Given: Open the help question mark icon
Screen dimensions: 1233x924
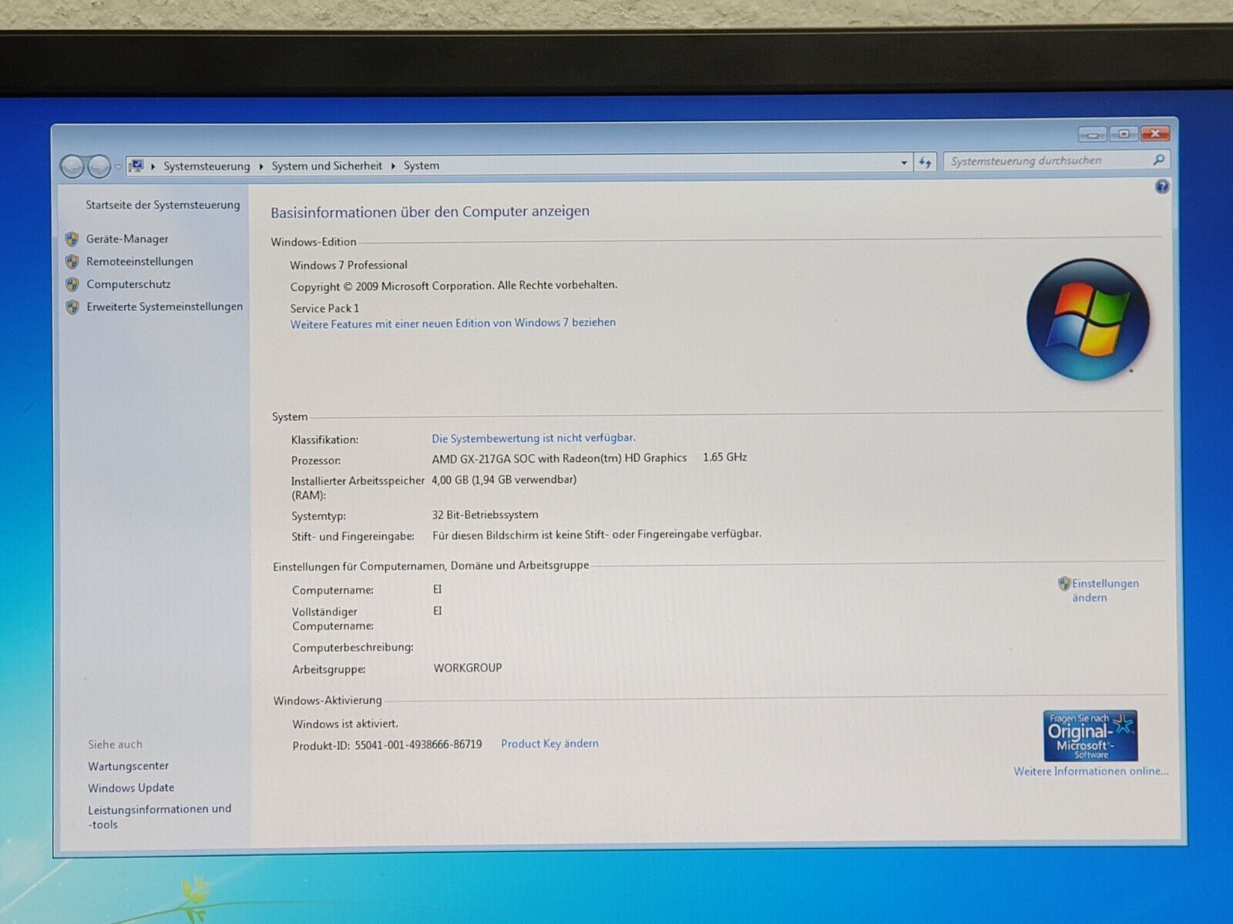Looking at the screenshot, I should point(1161,186).
